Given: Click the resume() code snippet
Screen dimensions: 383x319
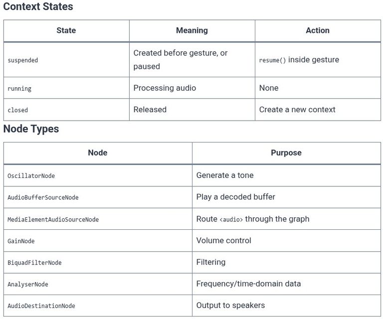Looking at the screenshot, I should [x=272, y=60].
